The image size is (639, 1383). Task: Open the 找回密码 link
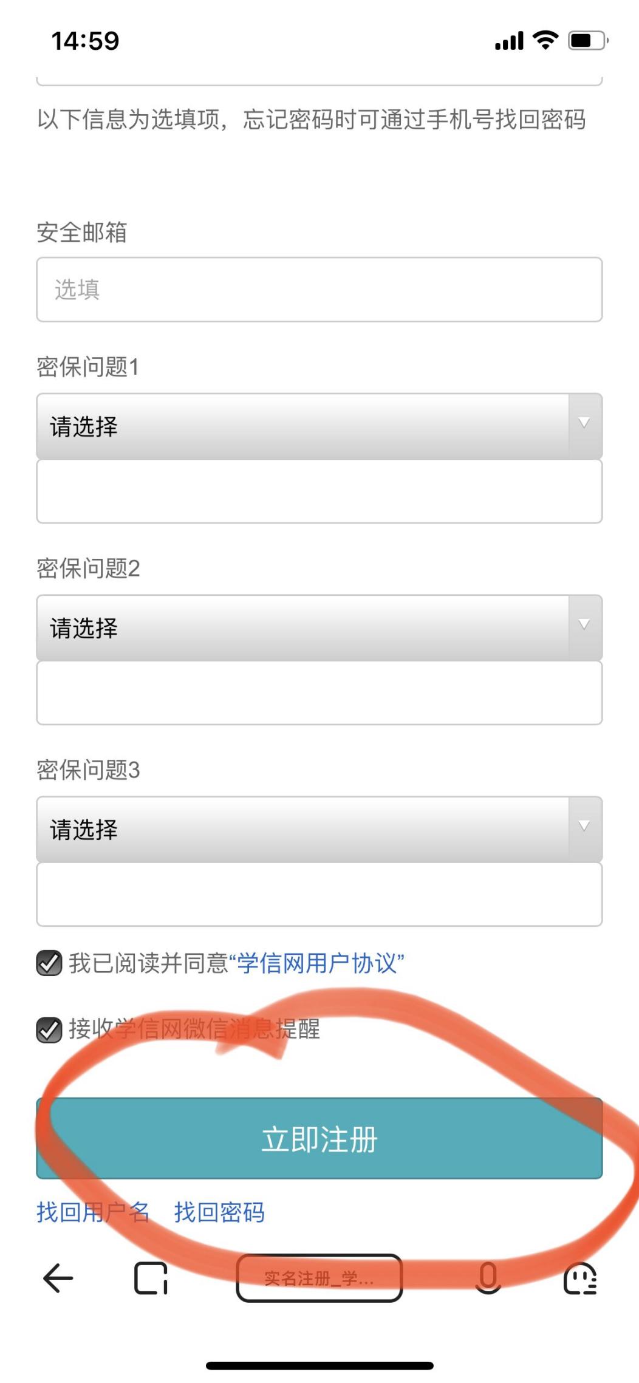coord(219,1212)
